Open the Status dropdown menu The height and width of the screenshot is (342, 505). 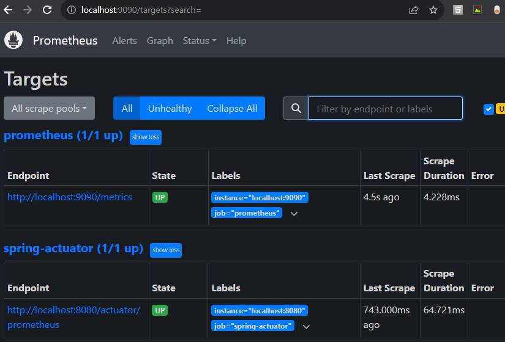click(x=200, y=41)
